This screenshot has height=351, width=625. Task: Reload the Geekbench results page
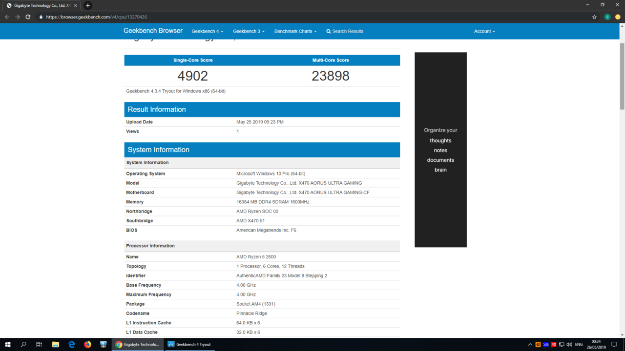(x=28, y=17)
